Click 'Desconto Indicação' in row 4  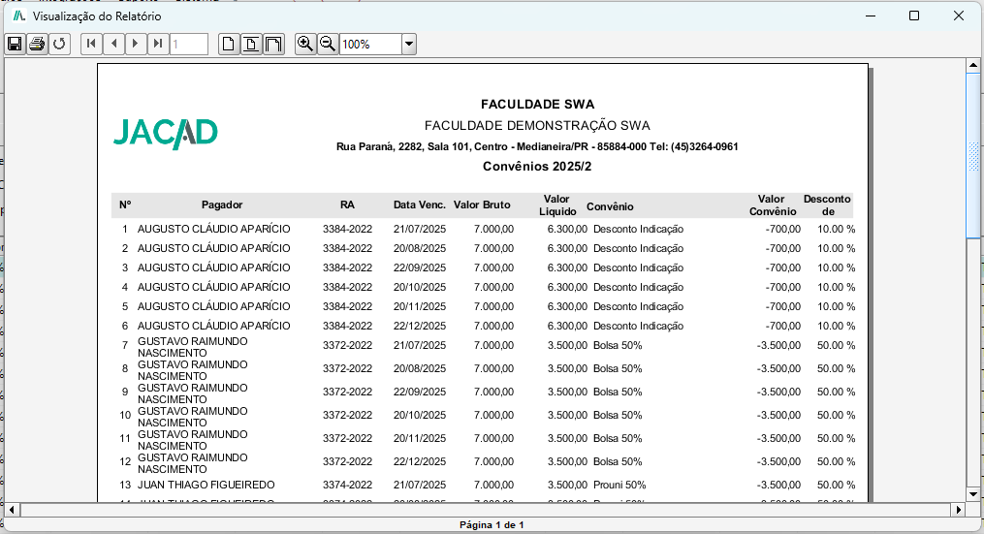(638, 288)
